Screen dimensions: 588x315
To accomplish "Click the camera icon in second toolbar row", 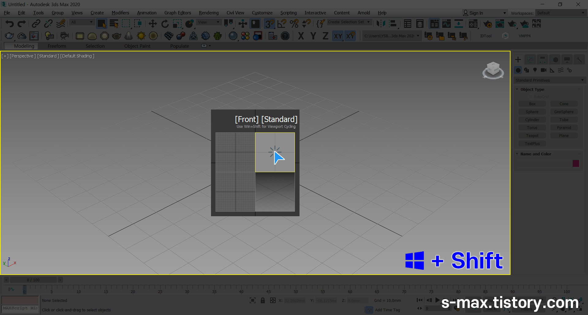I will point(64,36).
